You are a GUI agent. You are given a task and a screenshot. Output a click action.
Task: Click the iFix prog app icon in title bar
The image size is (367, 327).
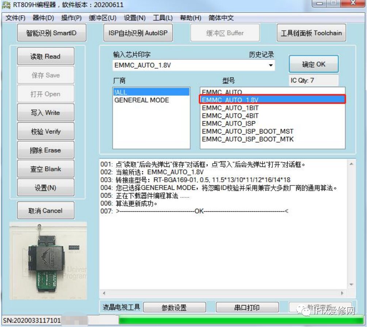[6, 5]
